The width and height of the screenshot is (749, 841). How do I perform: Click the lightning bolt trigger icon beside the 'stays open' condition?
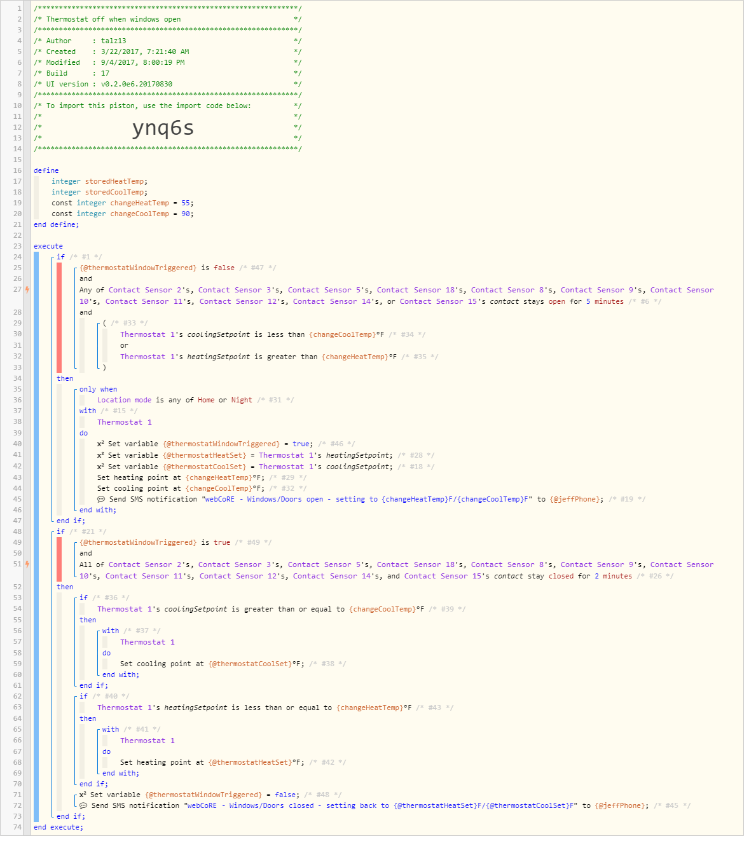27,290
